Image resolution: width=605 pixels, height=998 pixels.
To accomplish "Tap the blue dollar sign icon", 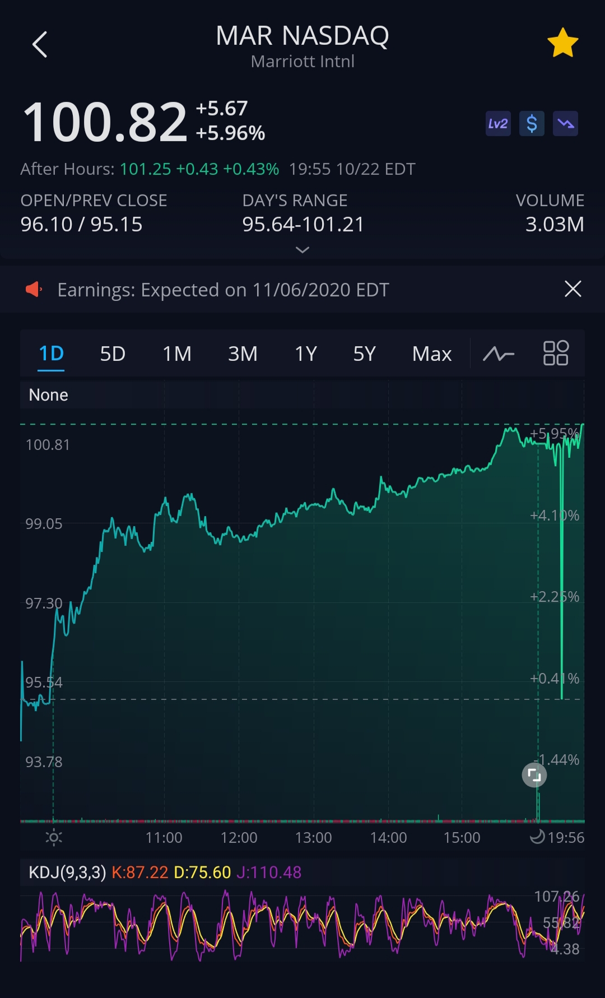I will pyautogui.click(x=532, y=124).
